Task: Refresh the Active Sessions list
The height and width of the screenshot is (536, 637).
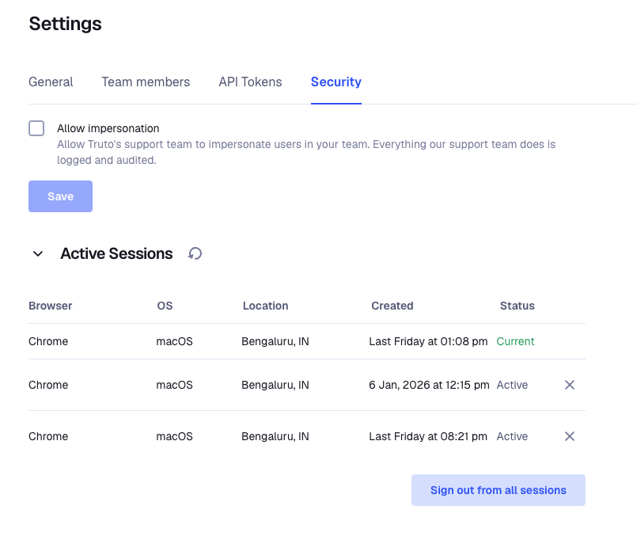Action: point(195,254)
